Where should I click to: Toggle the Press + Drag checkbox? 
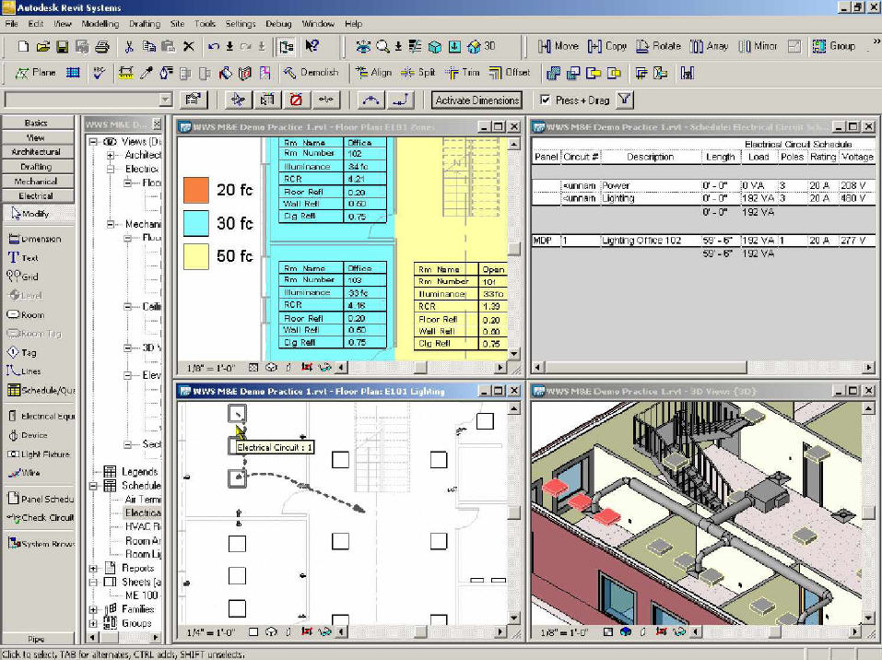544,100
